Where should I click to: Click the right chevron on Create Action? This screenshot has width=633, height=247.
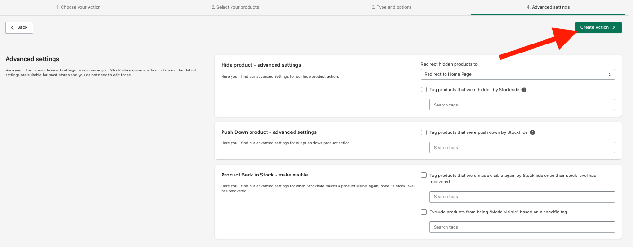(614, 27)
